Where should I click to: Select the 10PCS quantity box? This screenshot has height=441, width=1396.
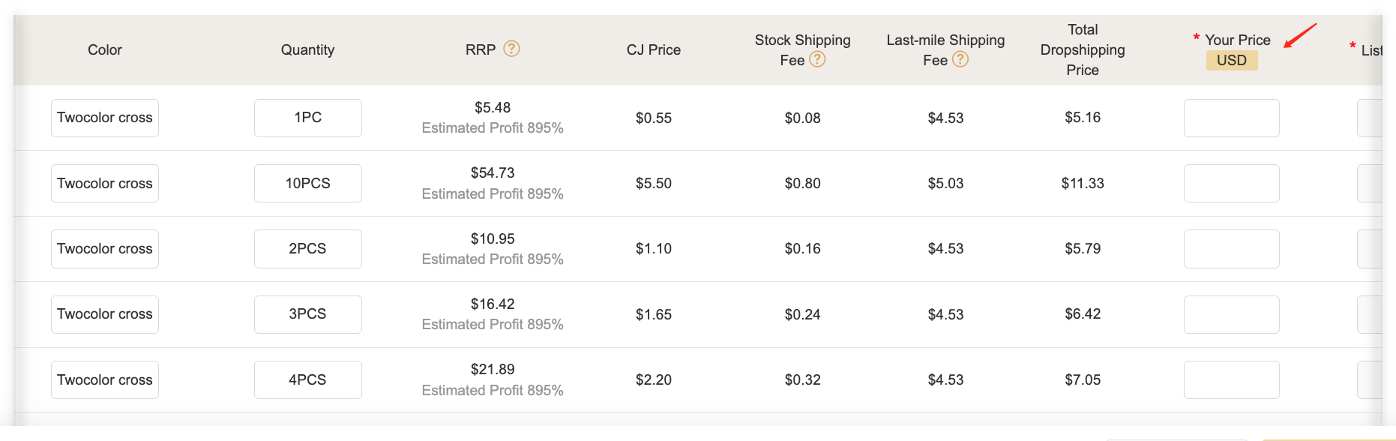[x=307, y=183]
